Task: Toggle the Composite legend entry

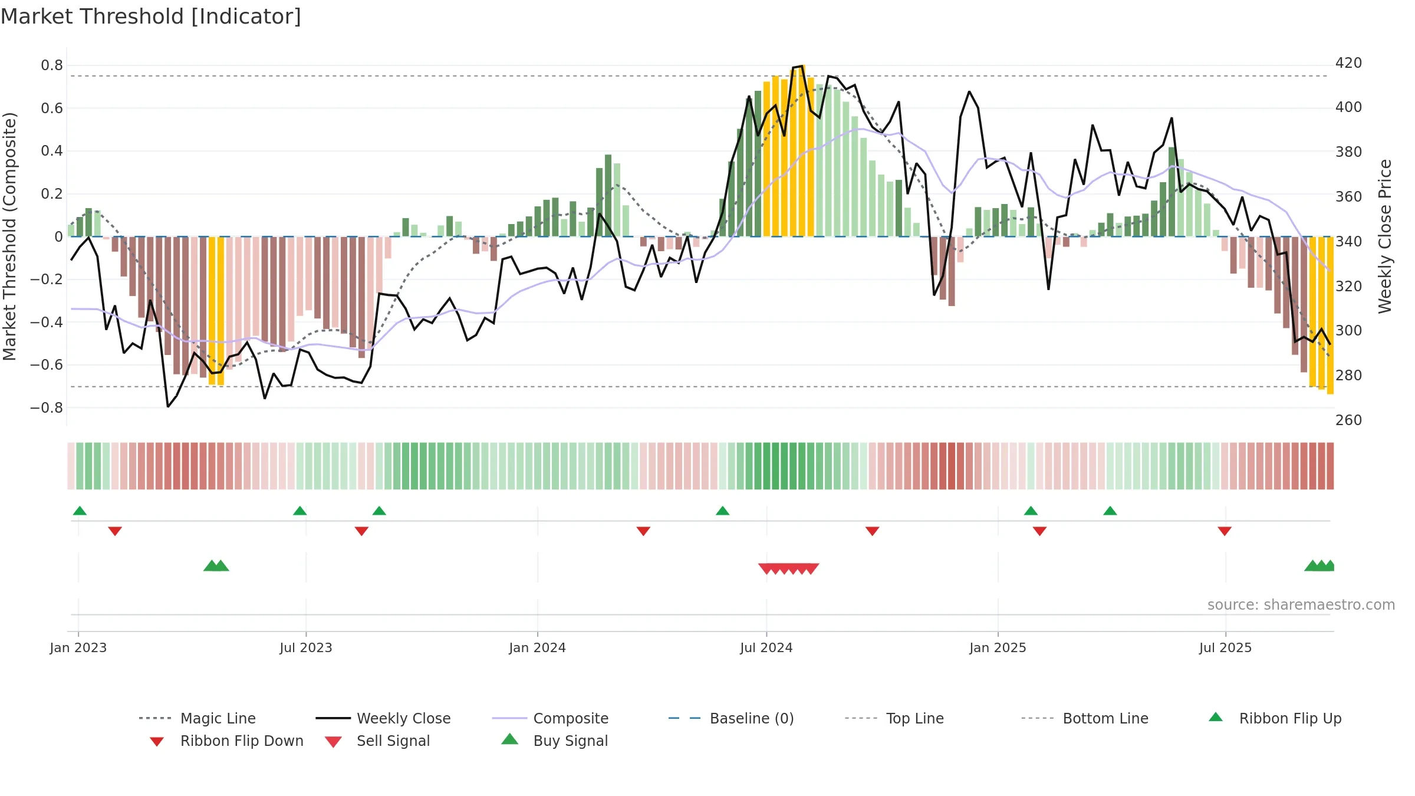Action: [550, 718]
